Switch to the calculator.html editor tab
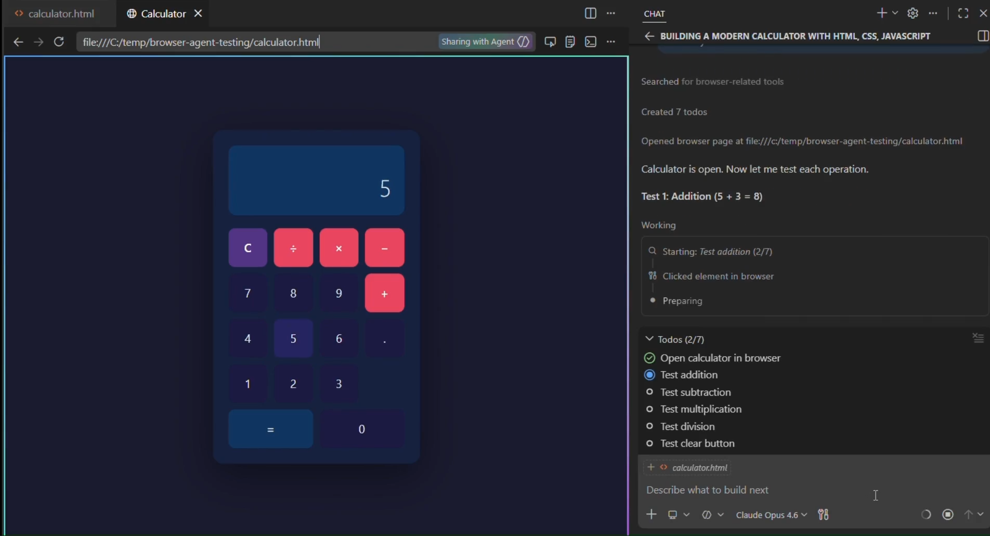Viewport: 990px width, 536px height. coord(61,14)
